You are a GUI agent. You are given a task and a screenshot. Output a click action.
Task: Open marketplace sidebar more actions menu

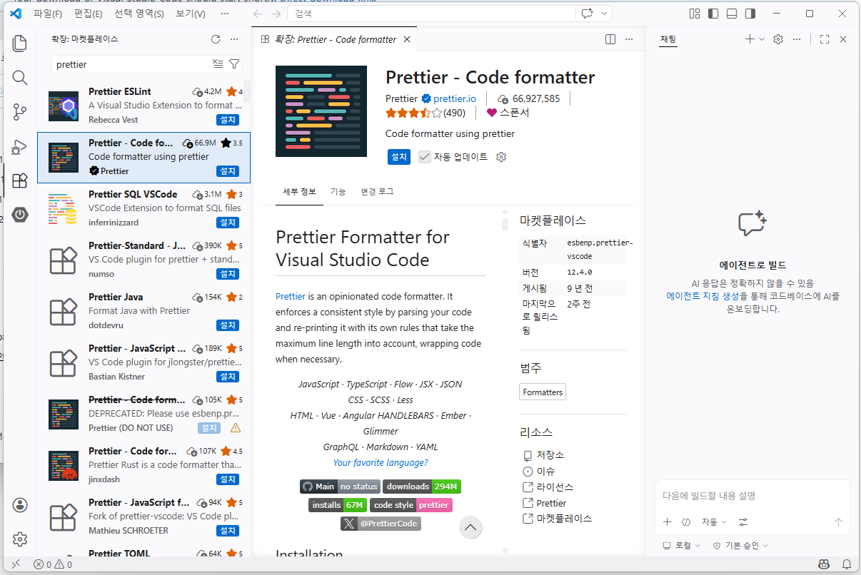(x=234, y=39)
